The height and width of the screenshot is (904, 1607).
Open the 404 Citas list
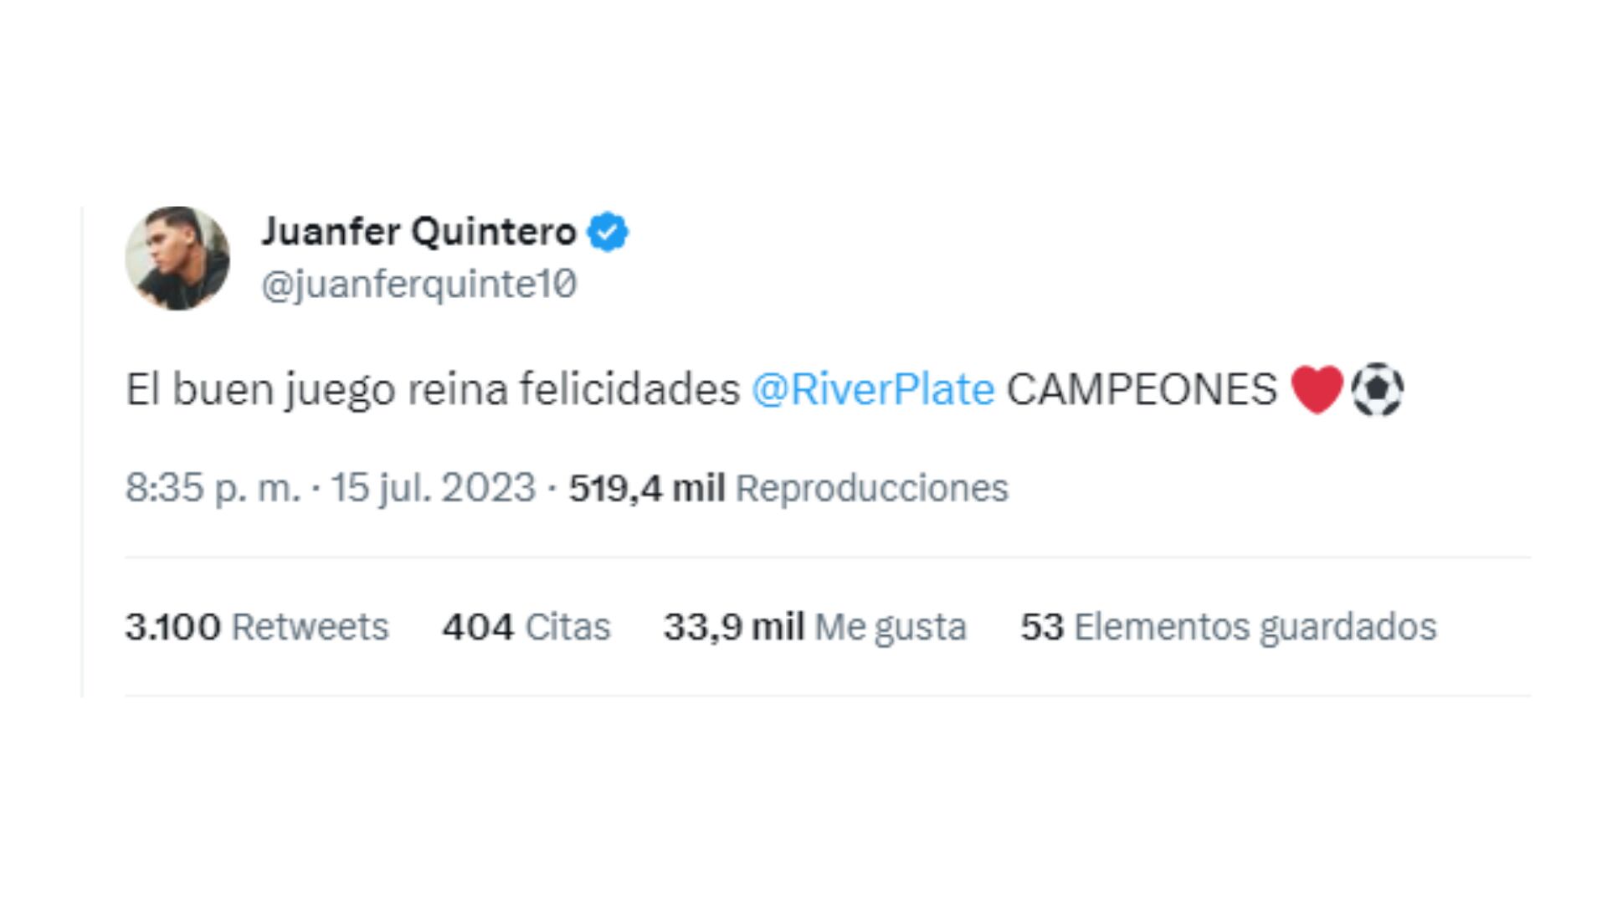pos(480,625)
